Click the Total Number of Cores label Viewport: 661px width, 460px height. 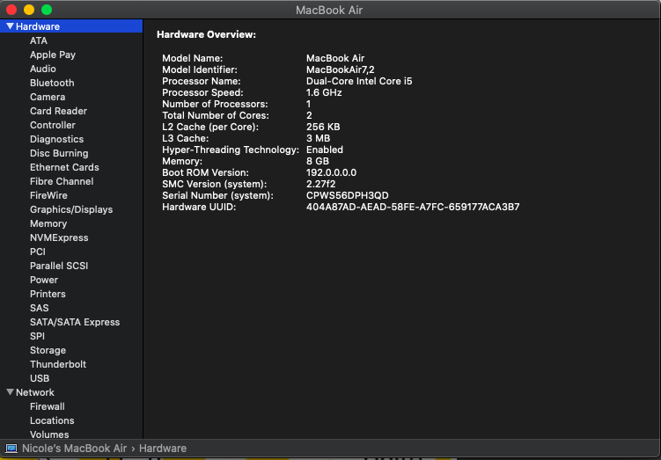tap(216, 115)
